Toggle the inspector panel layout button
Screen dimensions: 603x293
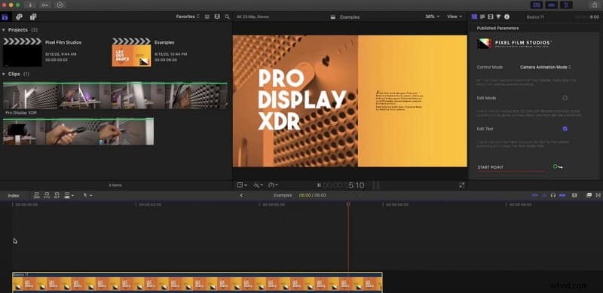pos(566,5)
